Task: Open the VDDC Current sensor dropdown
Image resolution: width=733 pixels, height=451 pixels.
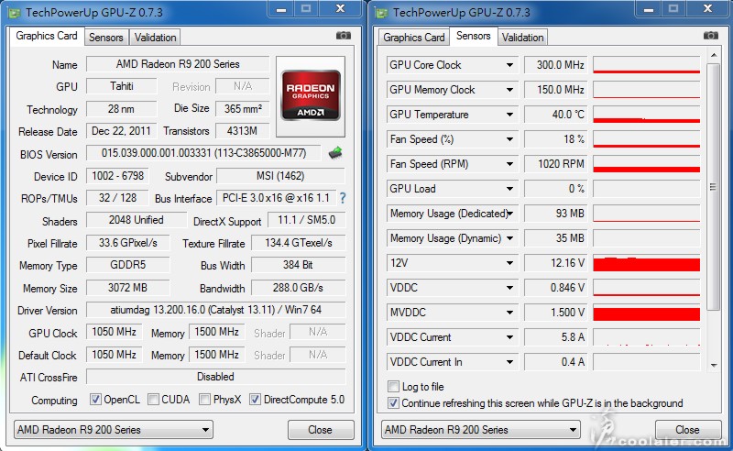Action: coord(509,337)
